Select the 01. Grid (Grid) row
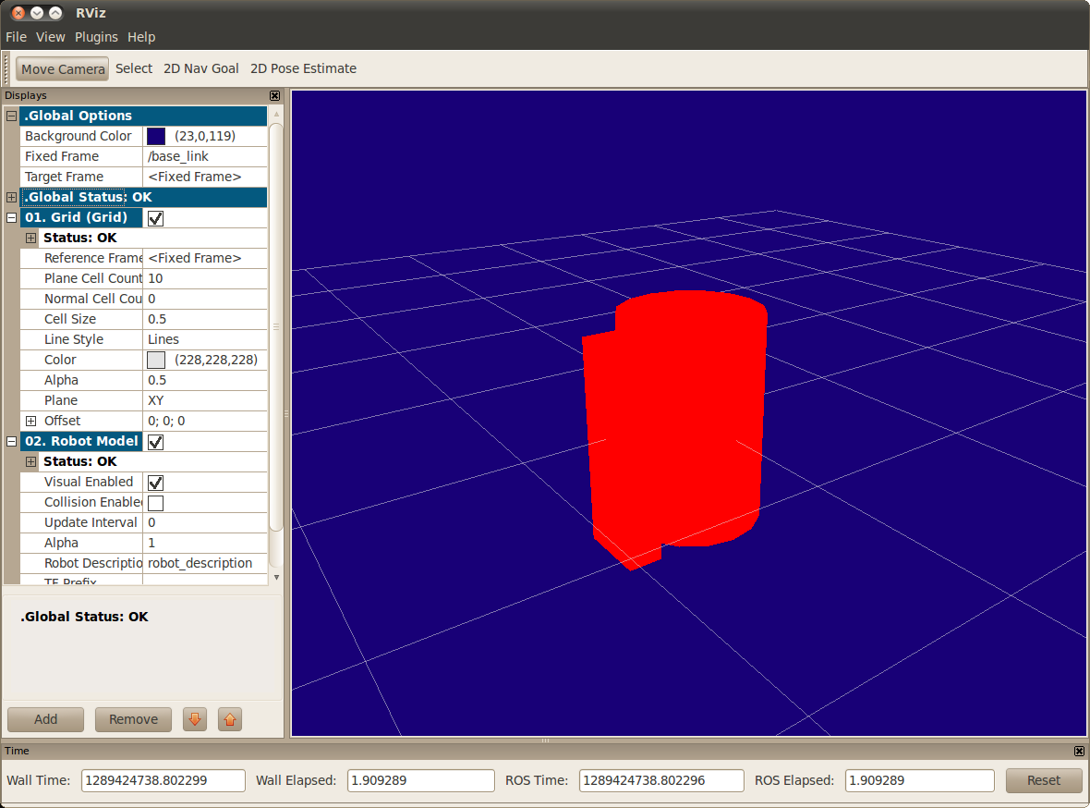Image resolution: width=1090 pixels, height=808 pixels. [81, 217]
